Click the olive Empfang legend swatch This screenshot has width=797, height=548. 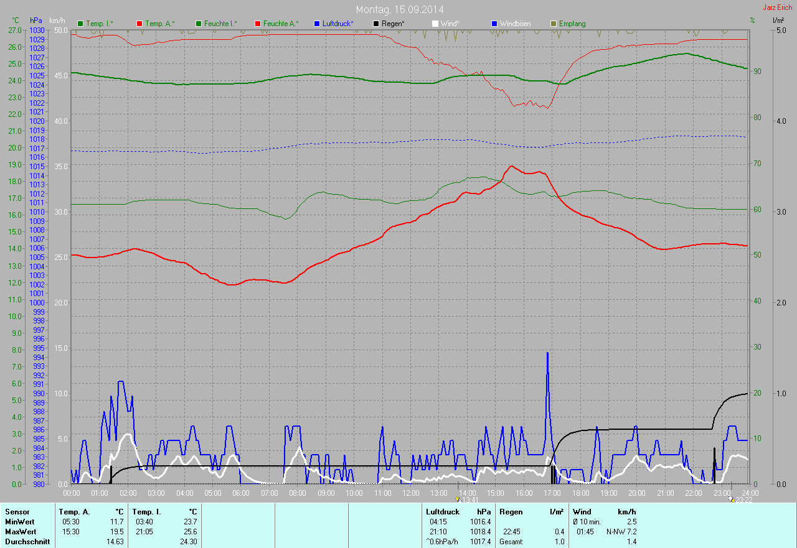coord(554,24)
